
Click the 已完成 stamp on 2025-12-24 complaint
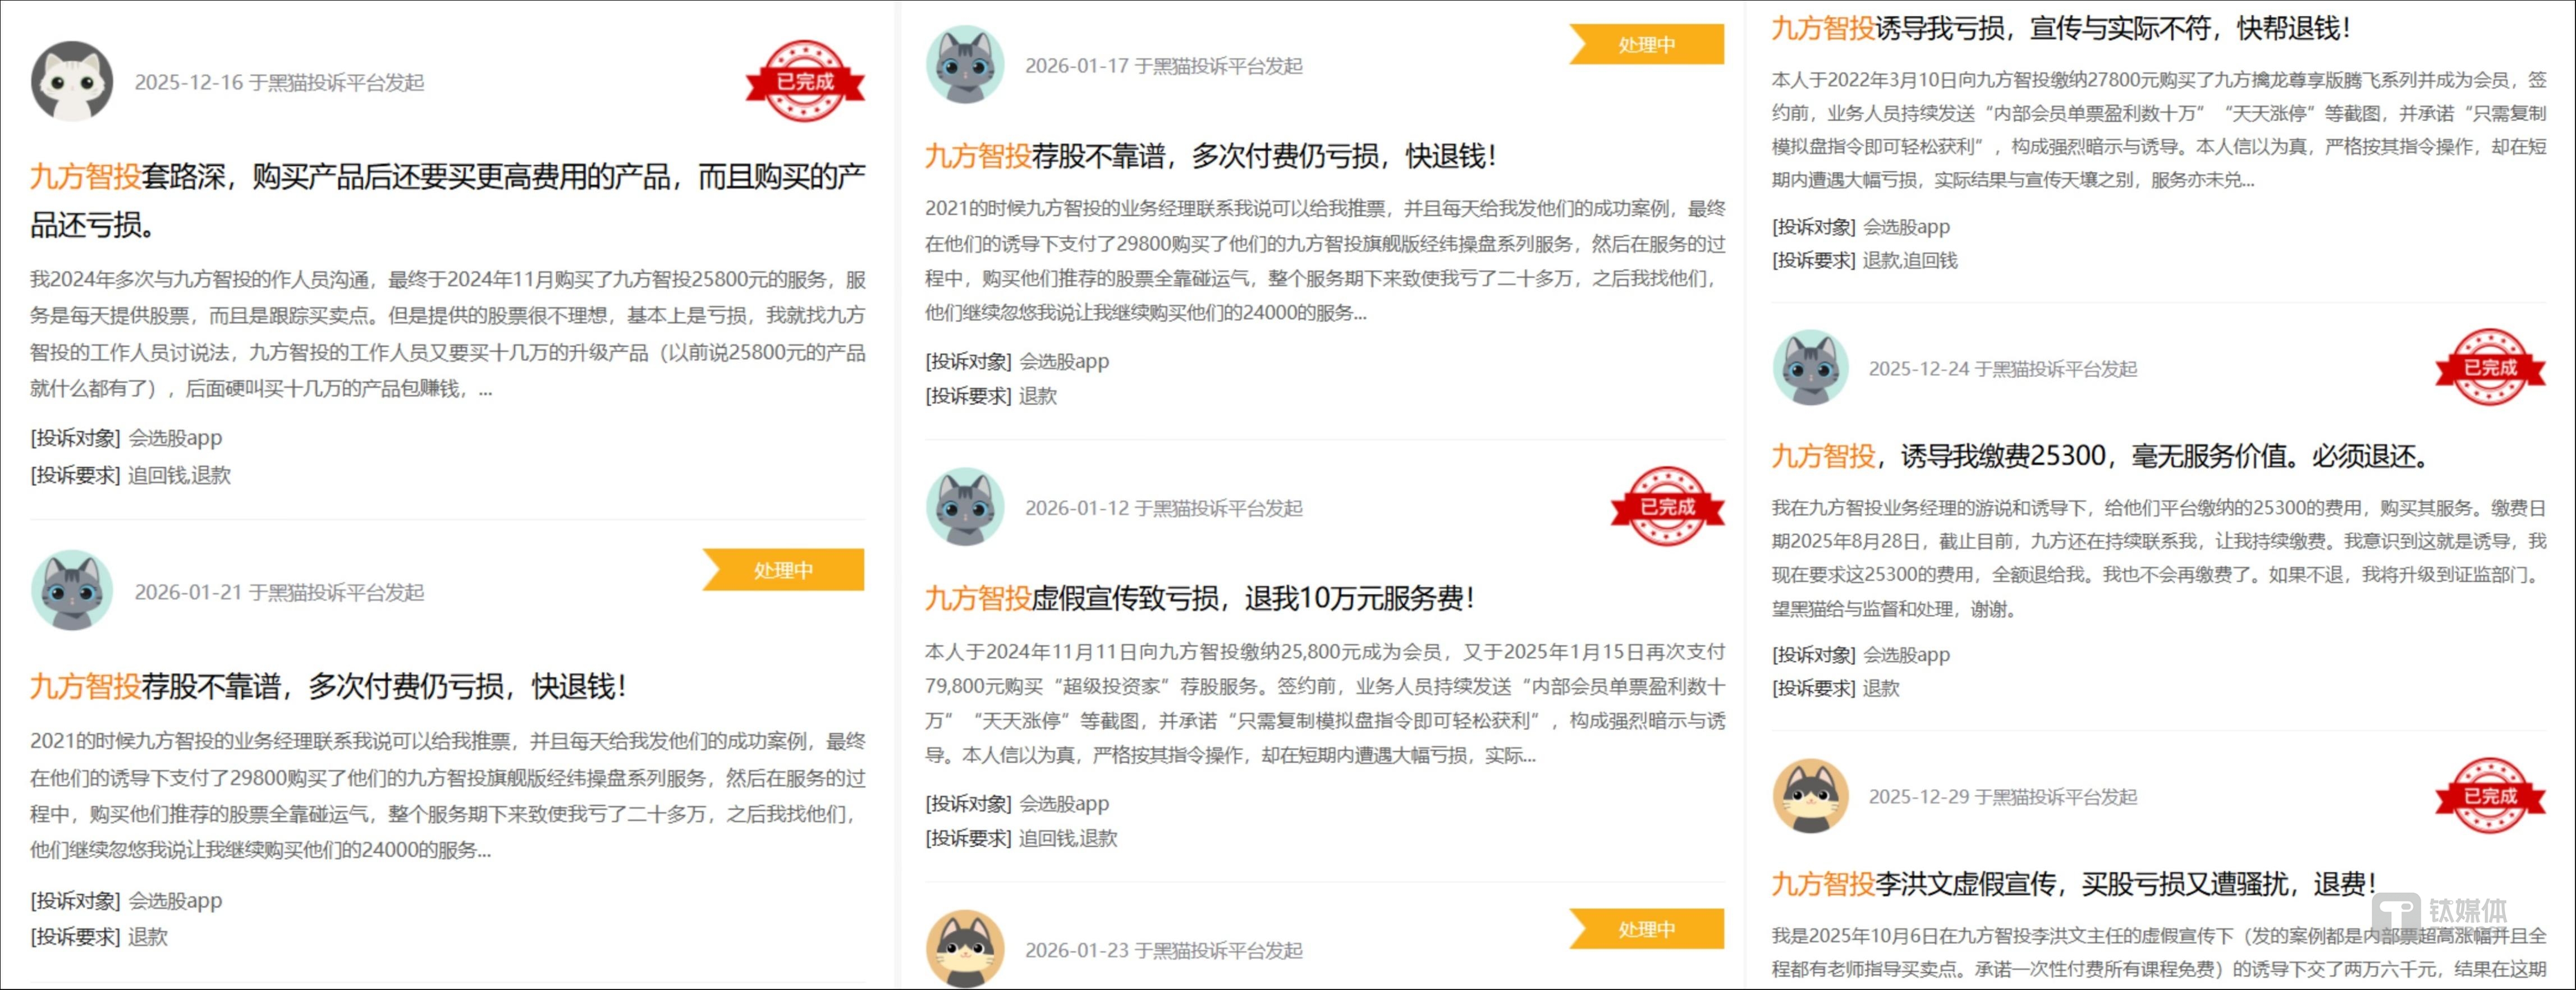2490,368
